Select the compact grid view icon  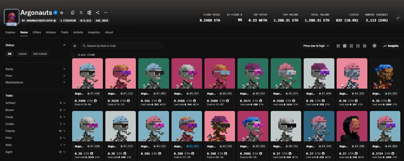click(x=345, y=46)
